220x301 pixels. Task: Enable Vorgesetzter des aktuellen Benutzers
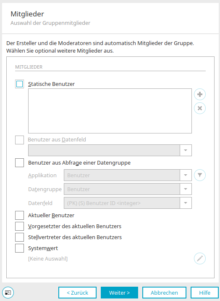tap(20, 226)
